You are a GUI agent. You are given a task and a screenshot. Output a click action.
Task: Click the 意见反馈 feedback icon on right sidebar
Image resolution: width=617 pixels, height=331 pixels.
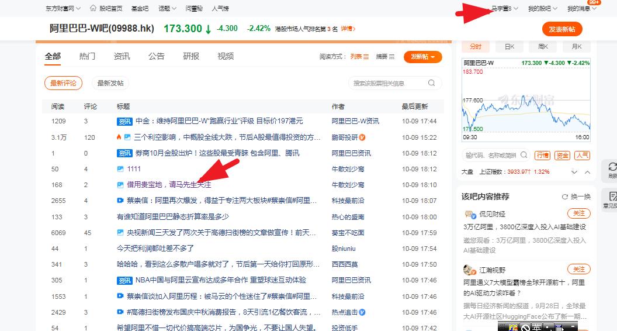coord(613,196)
